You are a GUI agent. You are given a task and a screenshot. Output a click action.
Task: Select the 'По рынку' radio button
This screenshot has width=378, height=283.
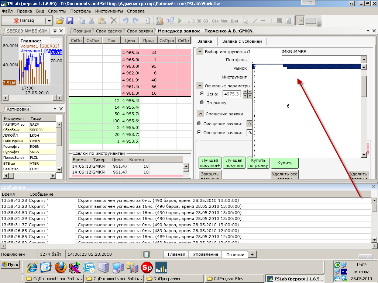202,103
